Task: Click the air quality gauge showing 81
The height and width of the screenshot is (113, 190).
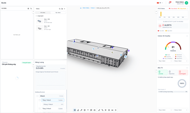Action: coord(173,46)
